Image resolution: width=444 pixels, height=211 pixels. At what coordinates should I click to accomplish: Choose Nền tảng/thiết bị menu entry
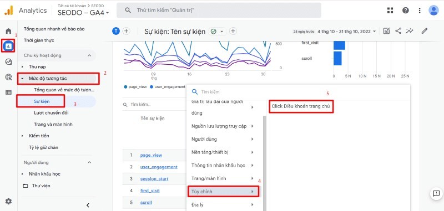pyautogui.click(x=223, y=152)
